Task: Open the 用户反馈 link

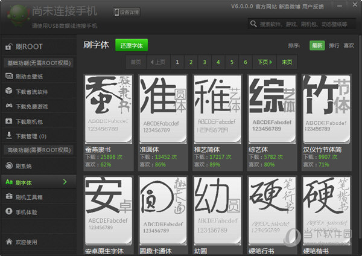Action: [313, 7]
